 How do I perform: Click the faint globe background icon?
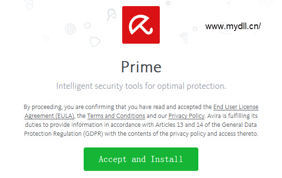[70, 29]
